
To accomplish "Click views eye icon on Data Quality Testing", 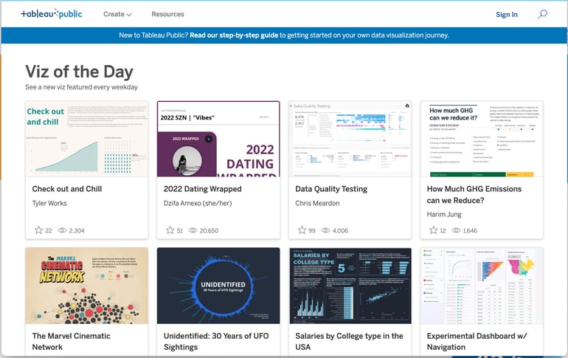I will pyautogui.click(x=325, y=230).
